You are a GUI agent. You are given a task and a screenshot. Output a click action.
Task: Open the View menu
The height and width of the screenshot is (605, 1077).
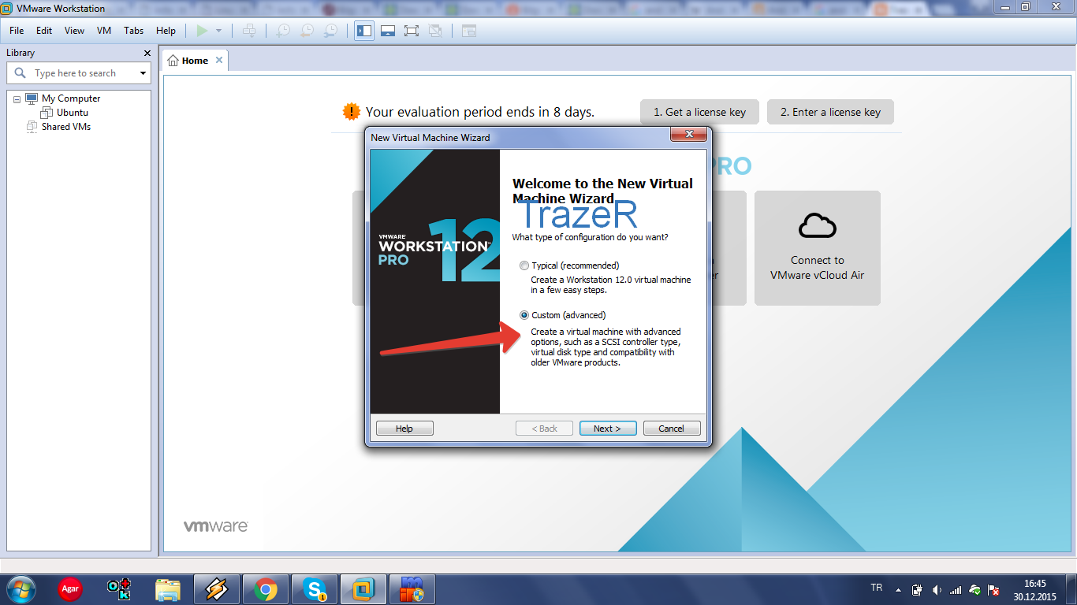tap(74, 31)
